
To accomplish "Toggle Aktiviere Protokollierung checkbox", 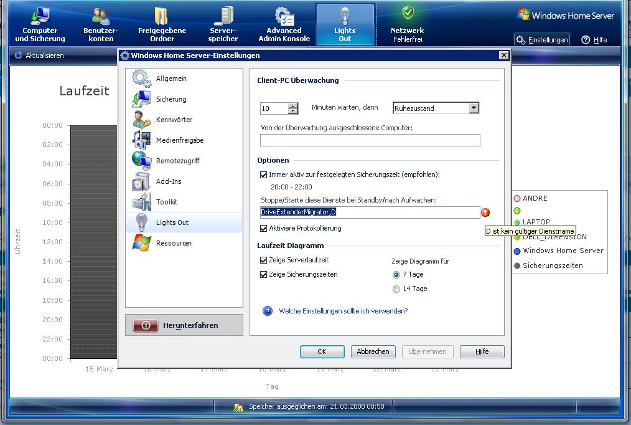I will coord(264,229).
